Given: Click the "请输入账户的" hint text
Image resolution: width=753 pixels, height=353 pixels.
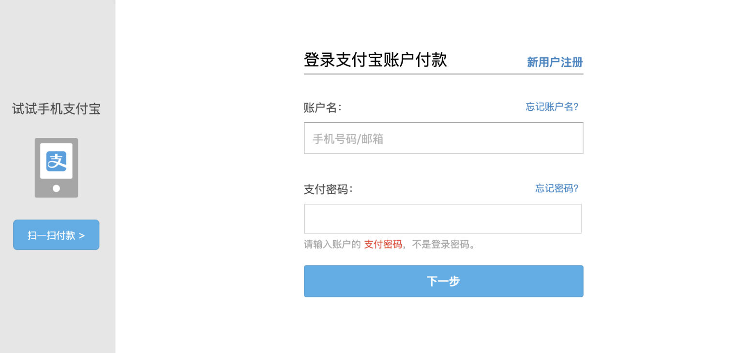Looking at the screenshot, I should [x=331, y=245].
